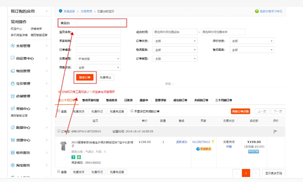Click the yellow icon beside buyer tb139275415
The width and height of the screenshot is (303, 182).
pyautogui.click(x=213, y=142)
